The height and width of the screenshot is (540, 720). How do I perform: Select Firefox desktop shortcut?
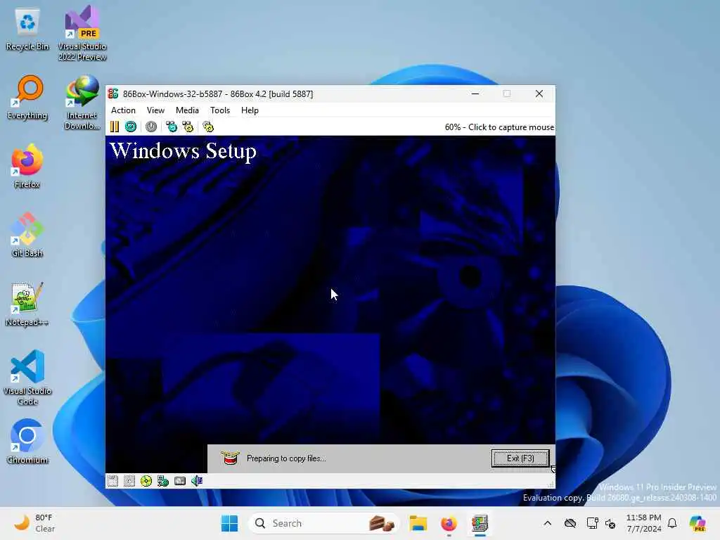(27, 166)
